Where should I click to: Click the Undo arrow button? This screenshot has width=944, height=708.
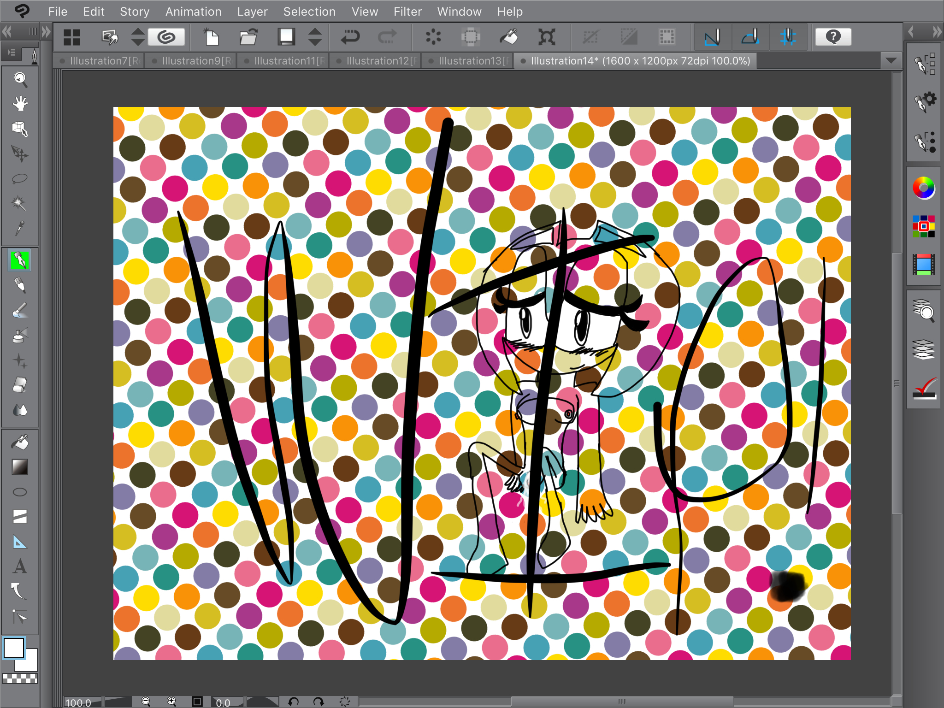(350, 37)
